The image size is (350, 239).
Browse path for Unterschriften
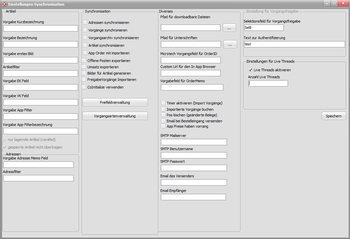[230, 44]
